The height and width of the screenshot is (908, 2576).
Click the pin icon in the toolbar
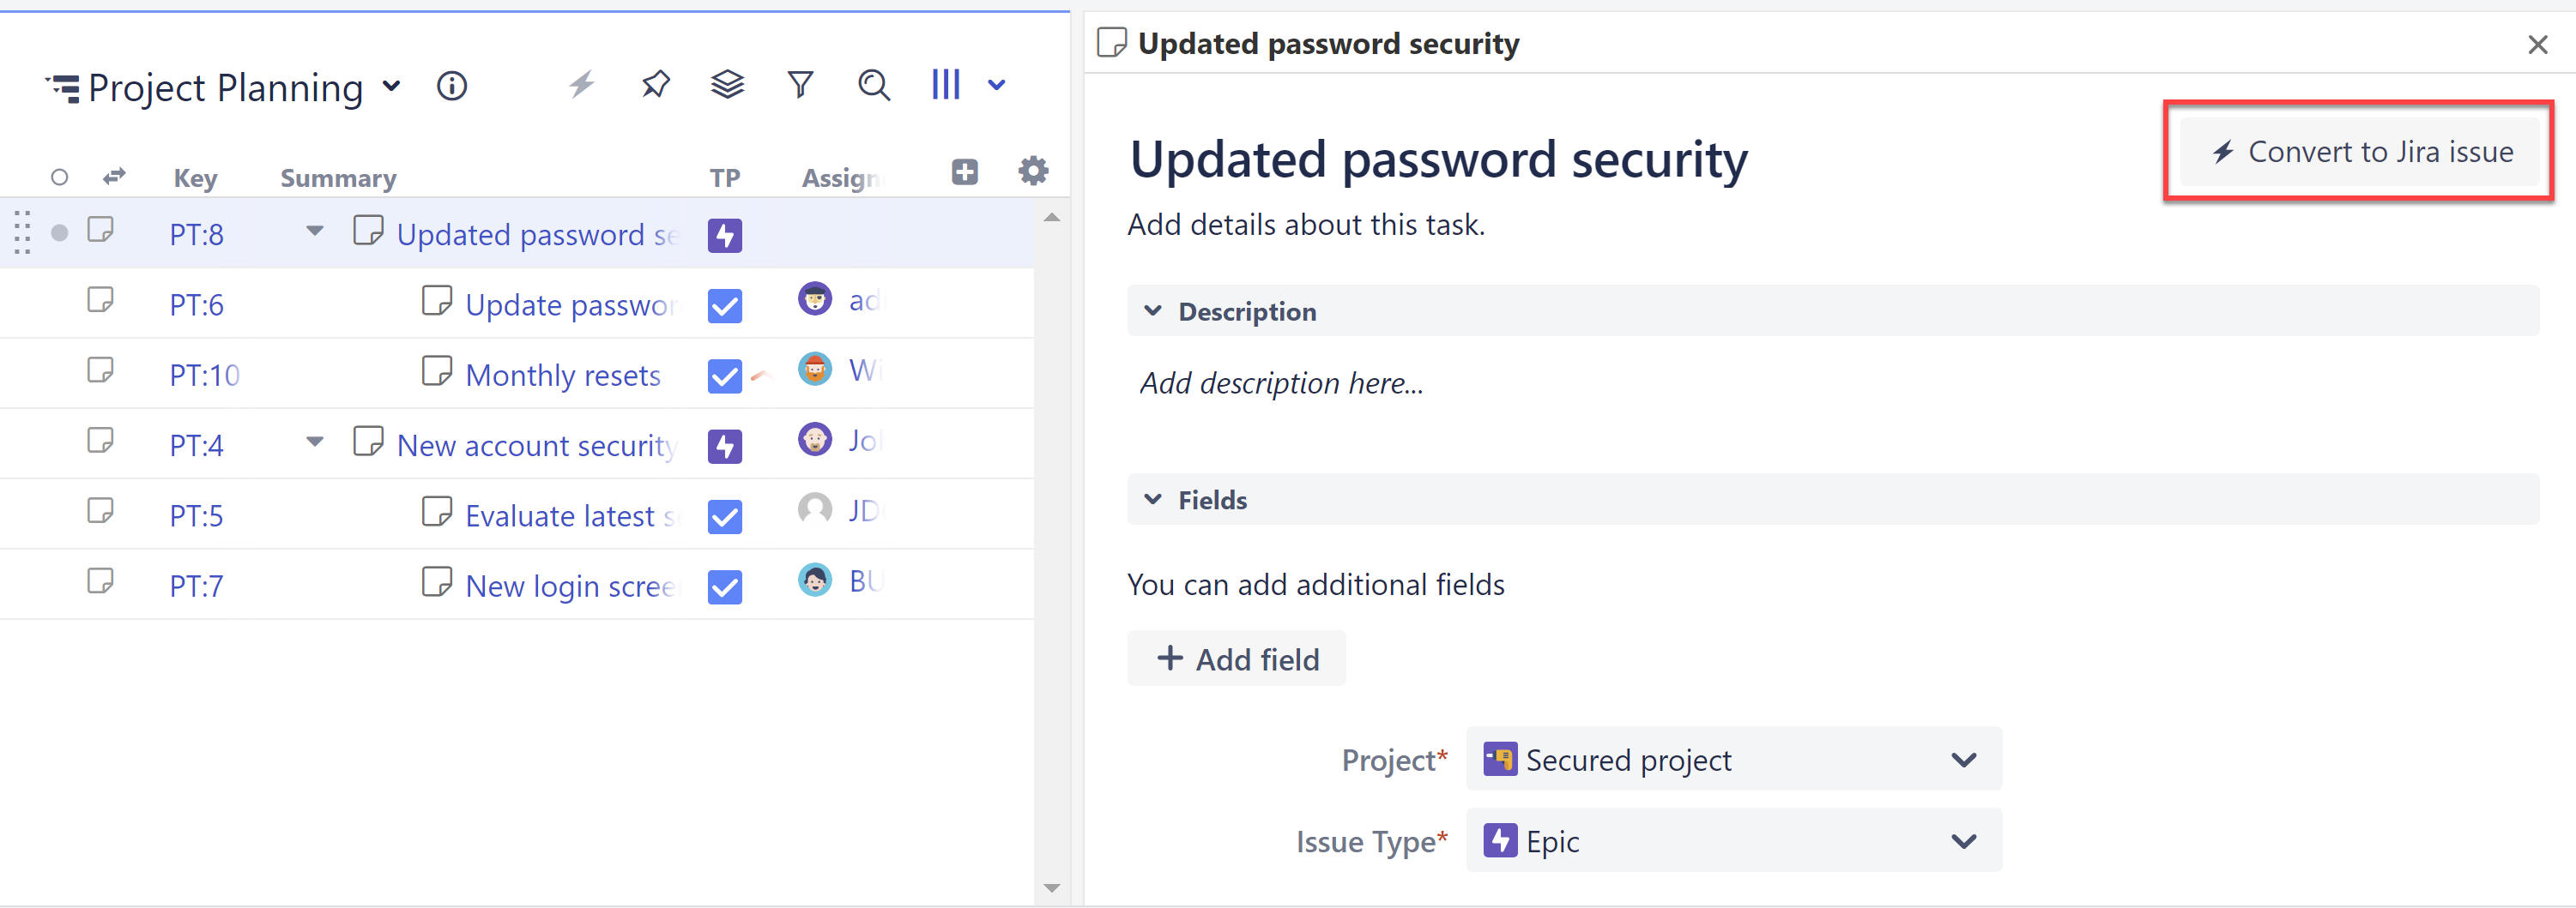656,85
